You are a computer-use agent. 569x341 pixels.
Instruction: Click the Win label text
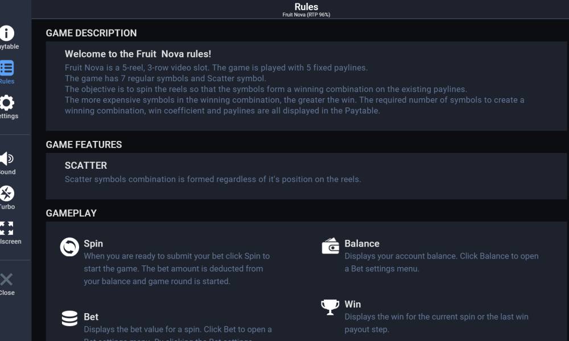pyautogui.click(x=352, y=304)
